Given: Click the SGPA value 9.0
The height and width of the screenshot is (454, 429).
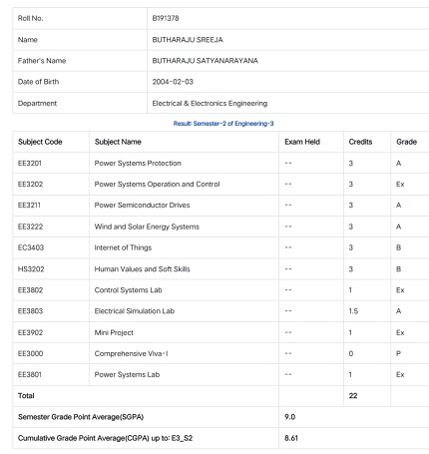Looking at the screenshot, I should point(289,417).
